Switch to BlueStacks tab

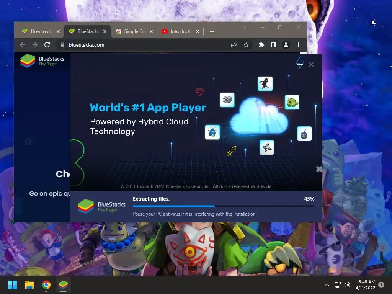[88, 31]
